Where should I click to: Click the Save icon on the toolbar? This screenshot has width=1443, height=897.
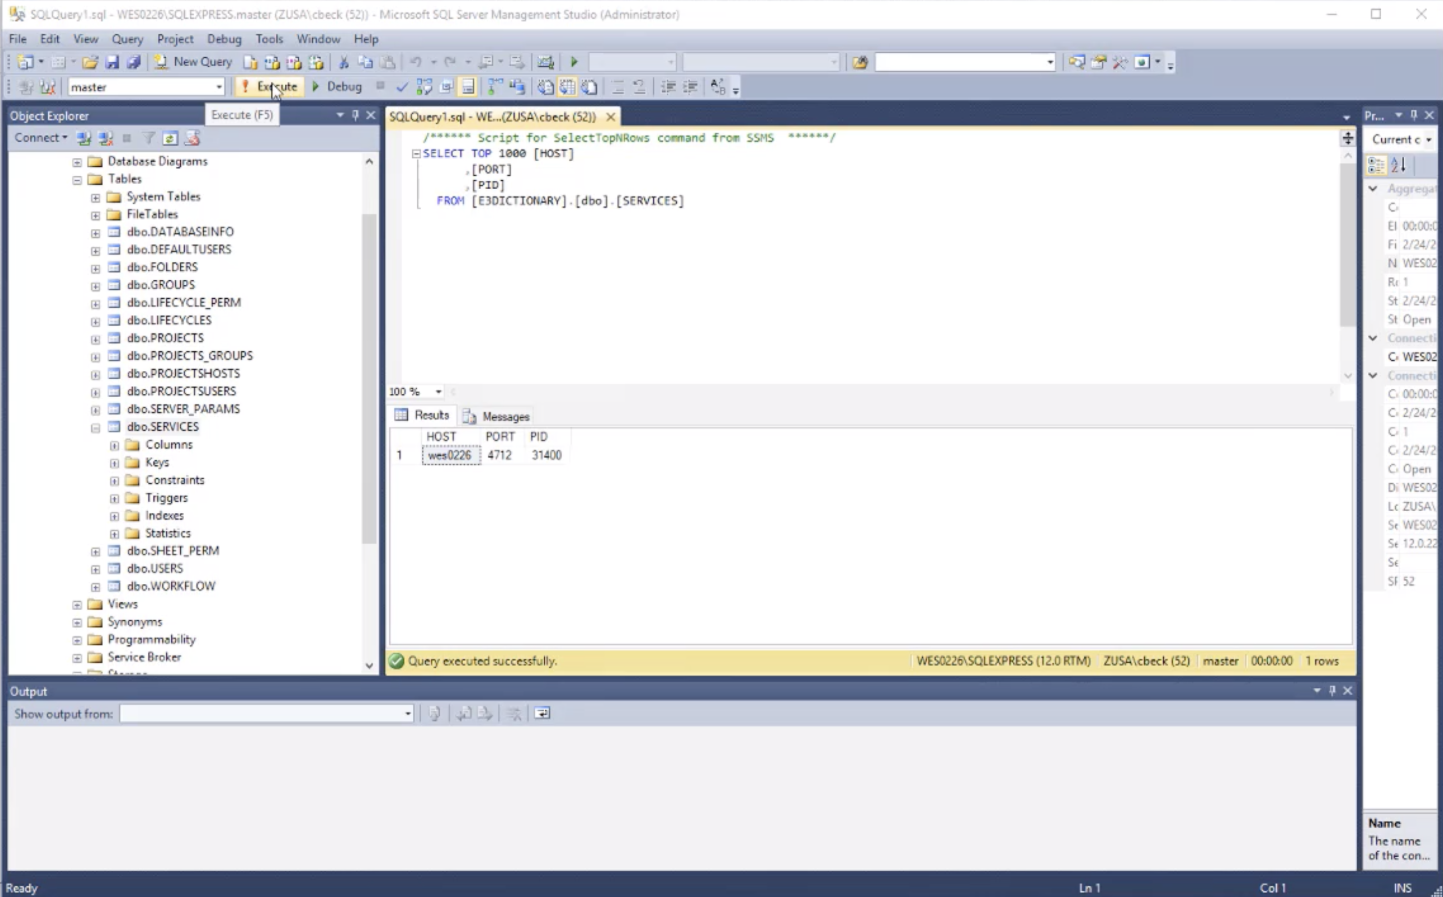tap(113, 62)
